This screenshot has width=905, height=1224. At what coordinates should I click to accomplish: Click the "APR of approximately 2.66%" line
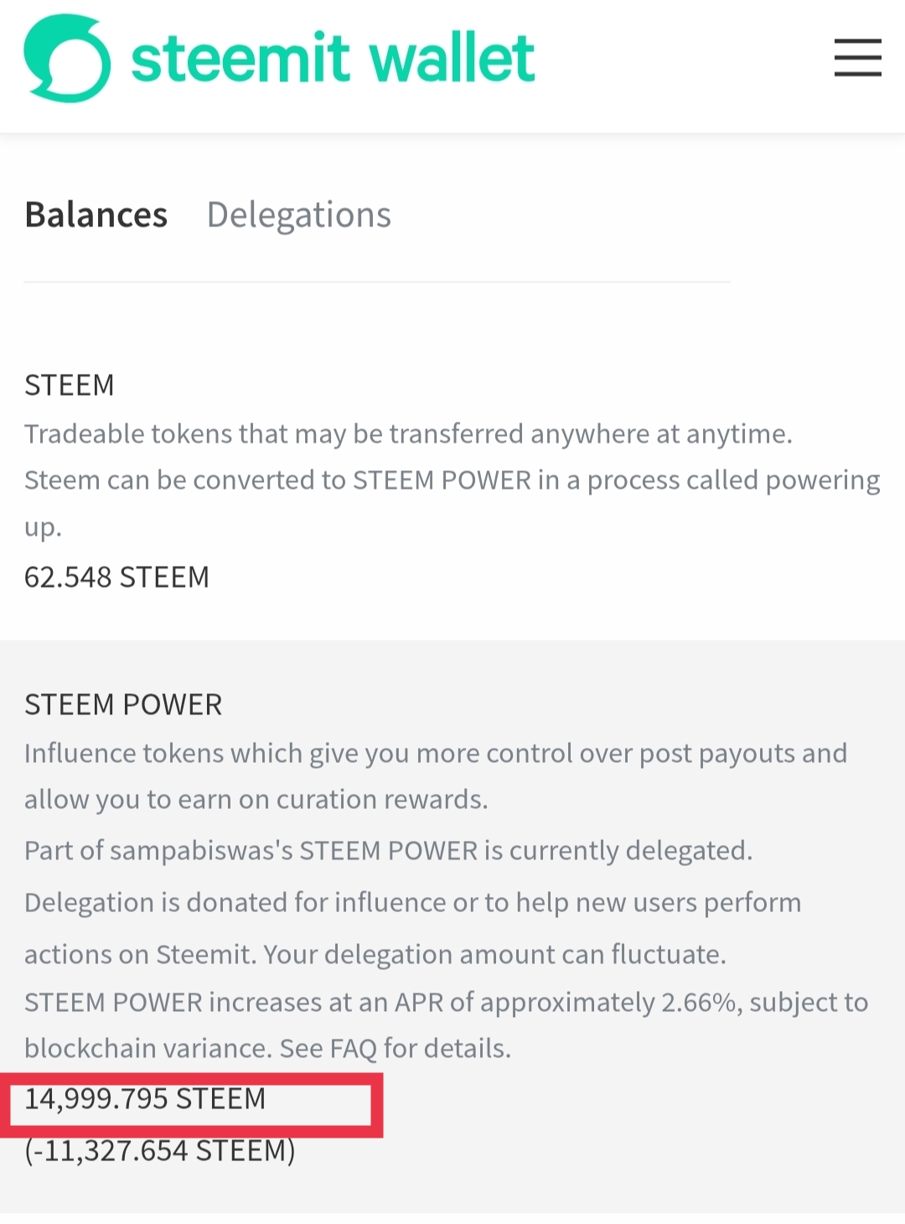pos(446,1003)
